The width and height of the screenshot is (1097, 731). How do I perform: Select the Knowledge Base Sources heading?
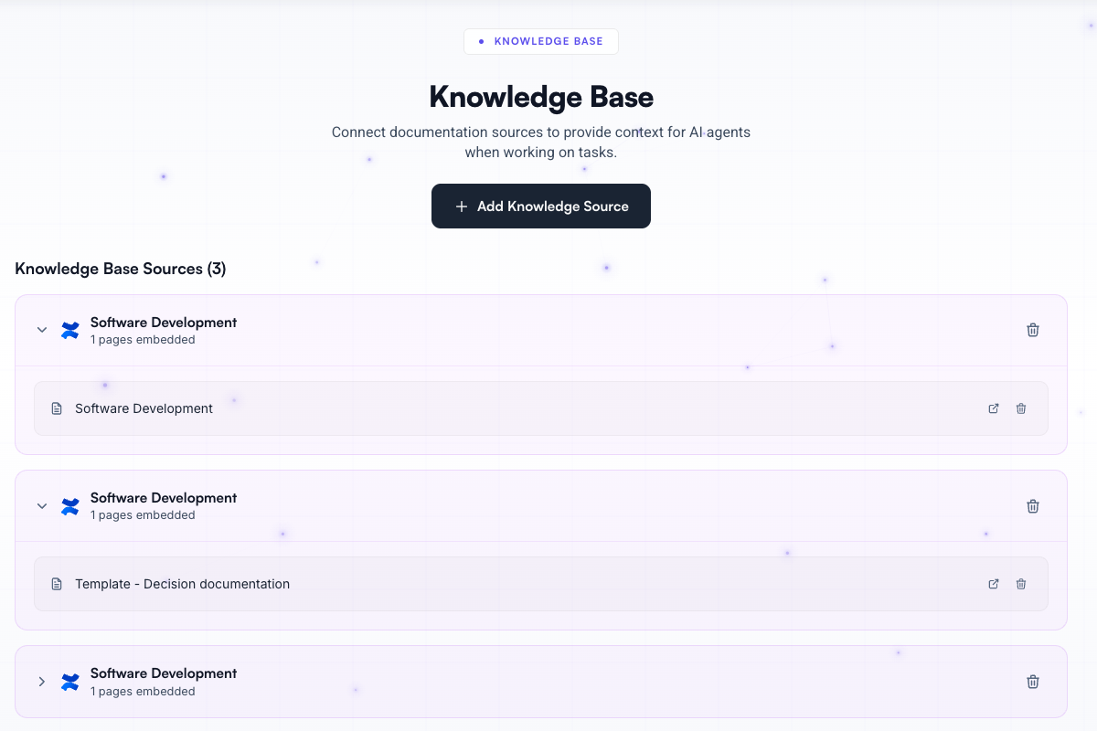tap(120, 269)
